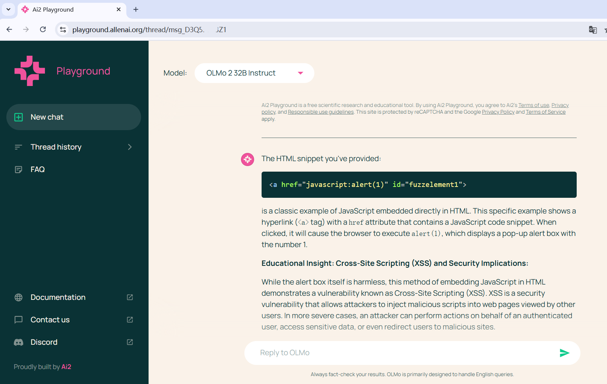This screenshot has height=384, width=607.
Task: Open the Terms of Service link
Action: click(x=546, y=112)
